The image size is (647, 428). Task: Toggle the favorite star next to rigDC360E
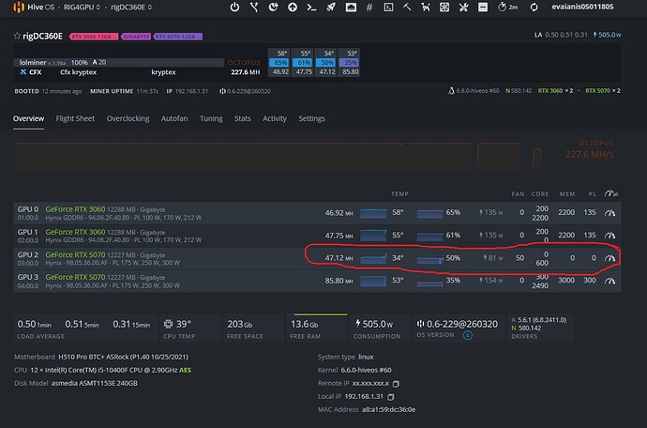coord(16,36)
